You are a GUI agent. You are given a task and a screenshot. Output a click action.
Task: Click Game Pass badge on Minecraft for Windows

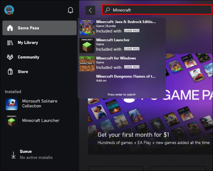coord(132,67)
